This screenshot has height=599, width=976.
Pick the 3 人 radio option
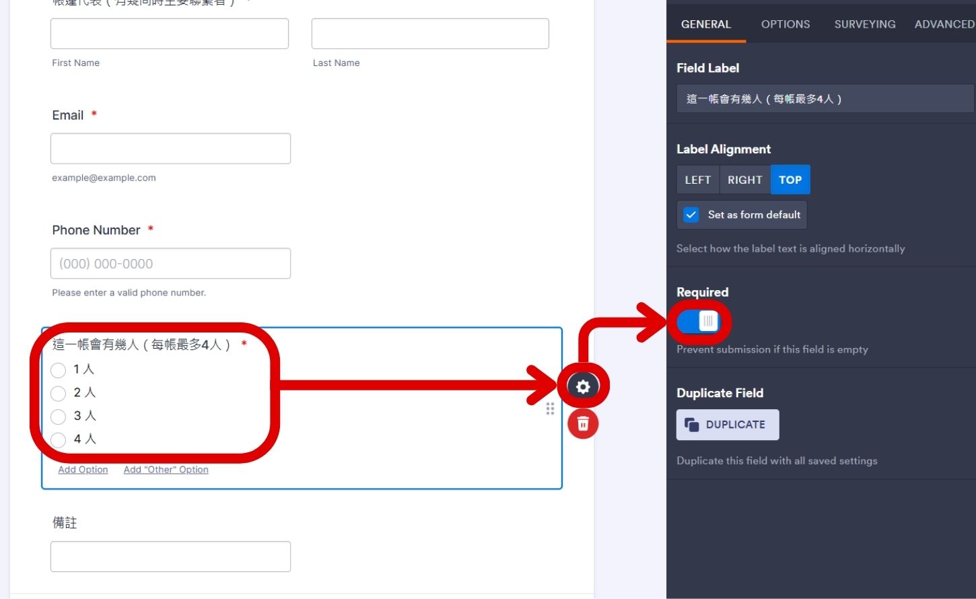(59, 417)
